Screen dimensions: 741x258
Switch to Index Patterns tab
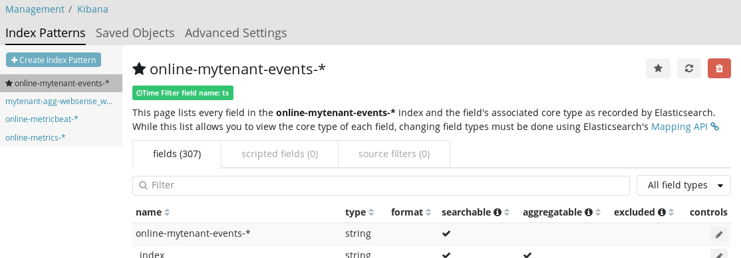45,33
